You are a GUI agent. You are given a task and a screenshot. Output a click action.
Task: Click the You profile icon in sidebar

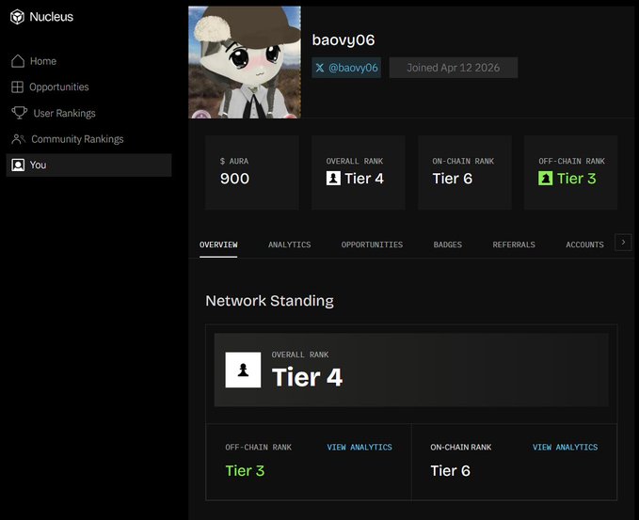[x=18, y=165]
